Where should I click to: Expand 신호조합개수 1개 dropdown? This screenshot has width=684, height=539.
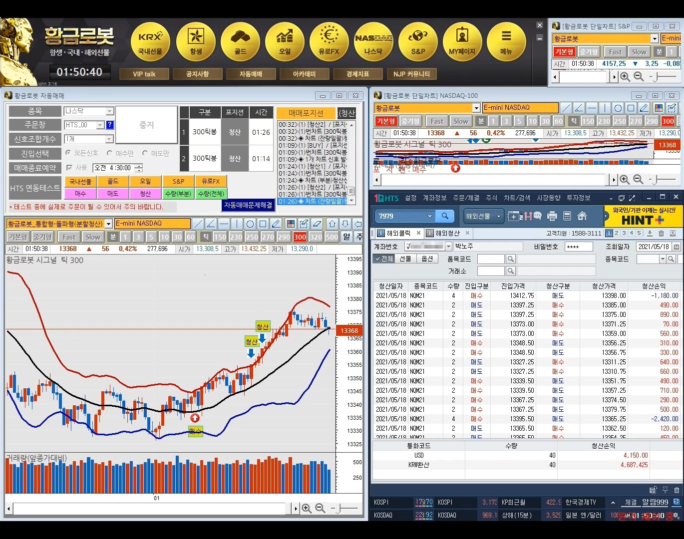coord(110,139)
